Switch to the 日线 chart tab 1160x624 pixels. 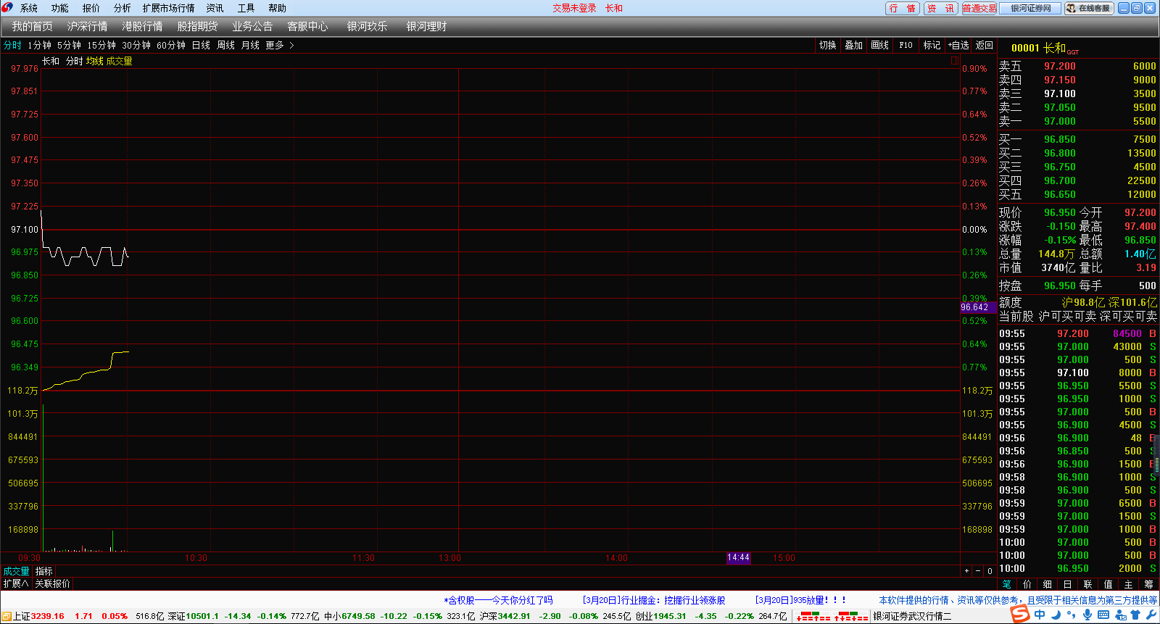pos(201,45)
